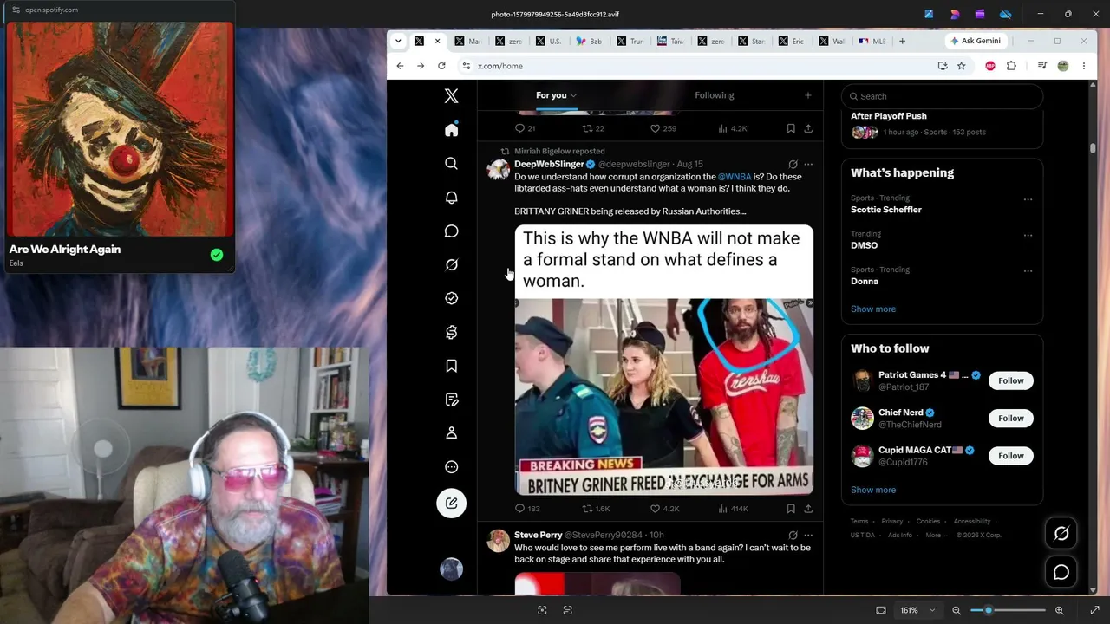This screenshot has height=624, width=1110.
Task: View analytics for the 414K views post
Action: tap(734, 509)
